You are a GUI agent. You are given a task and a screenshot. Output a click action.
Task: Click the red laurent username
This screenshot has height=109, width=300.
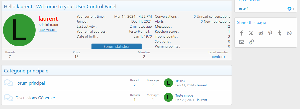[48, 18]
